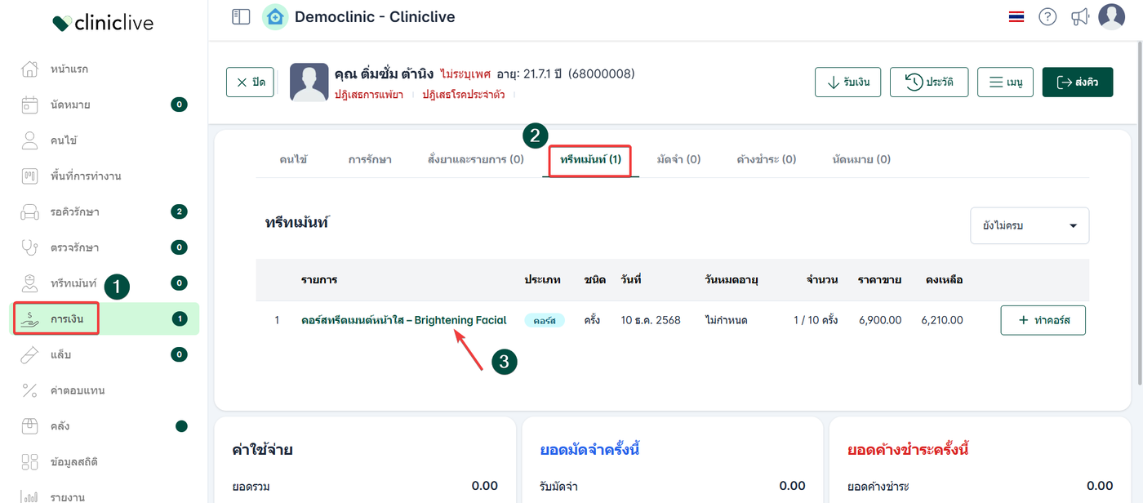Open คลัง inventory in sidebar

(60, 426)
